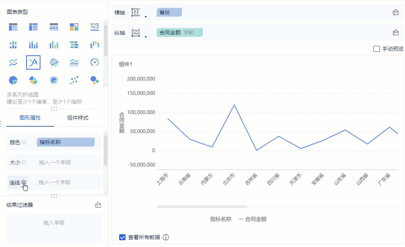
Task: Click the 省份 field pill in 横轴
Action: [169, 12]
